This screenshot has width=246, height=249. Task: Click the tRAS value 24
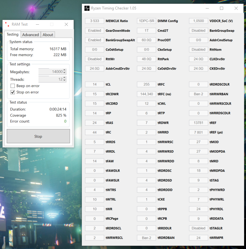(95, 123)
